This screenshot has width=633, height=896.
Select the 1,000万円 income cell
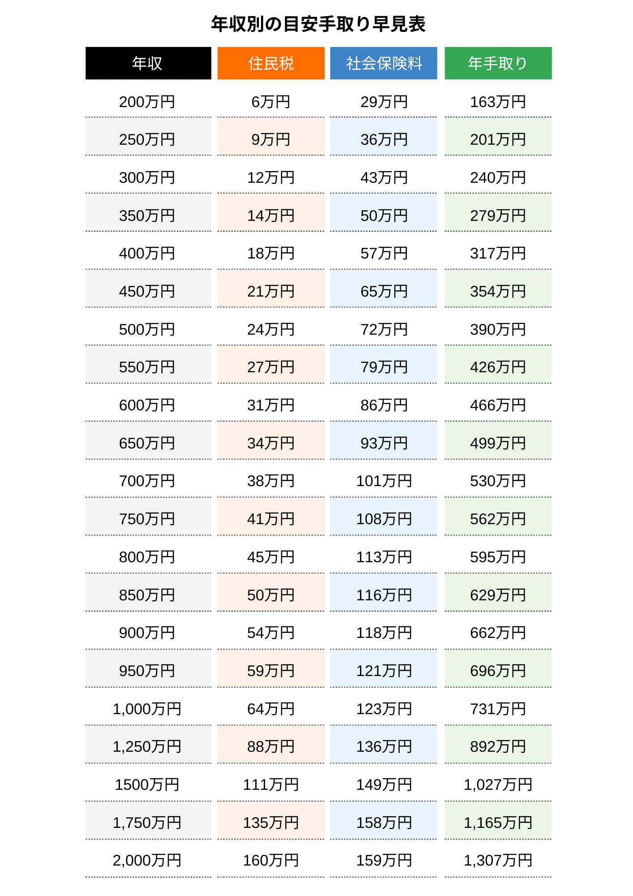(148, 709)
